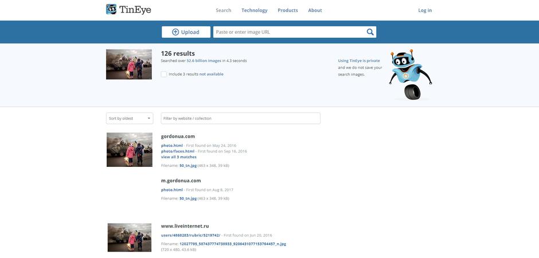The width and height of the screenshot is (539, 258).
Task: Open the liveinternet.ru result thumbnail
Action: click(129, 237)
